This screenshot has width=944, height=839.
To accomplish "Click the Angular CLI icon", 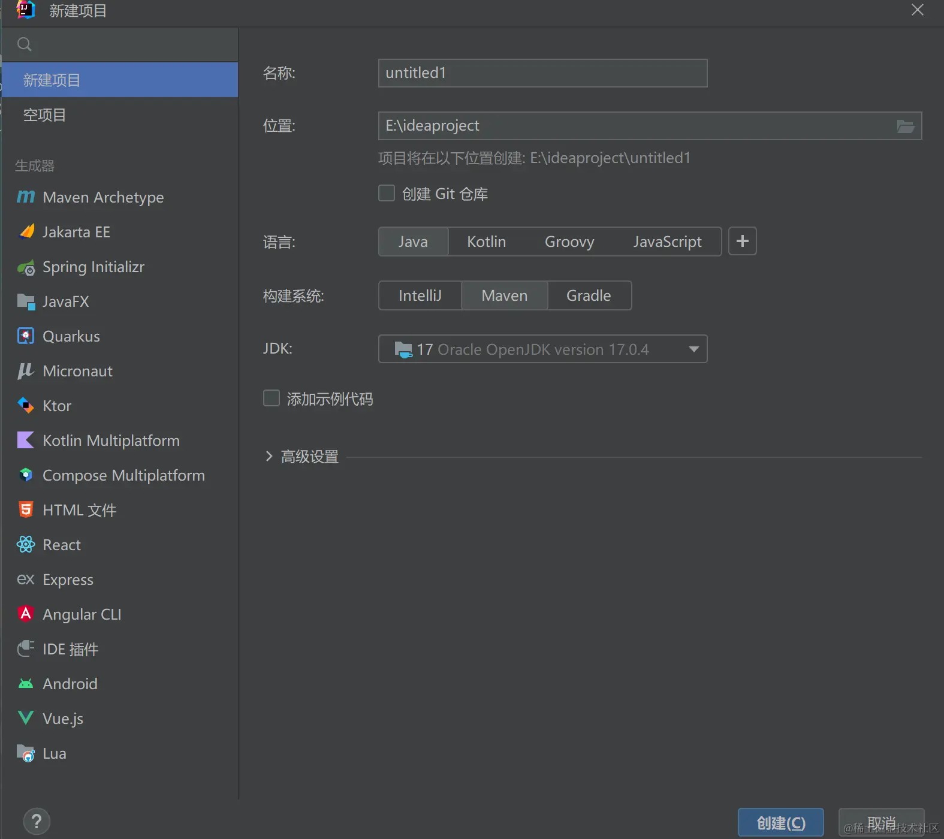I will [x=26, y=614].
